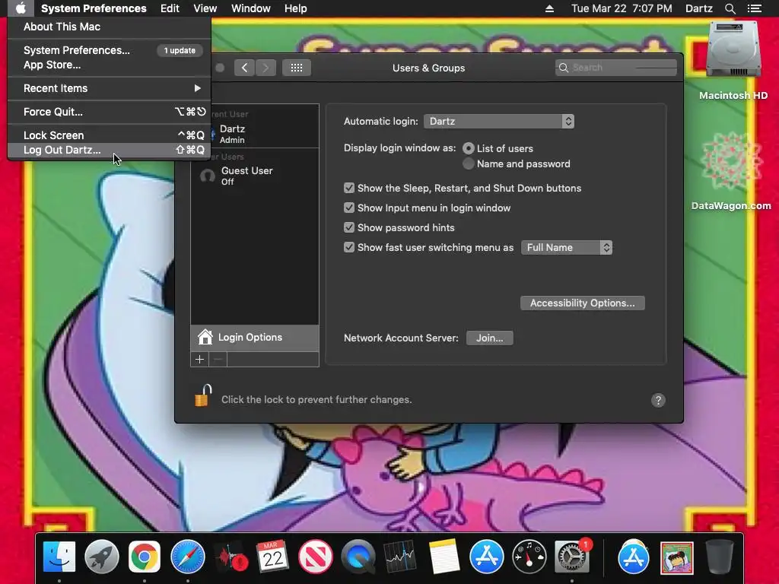Open Notification Center list icon
The width and height of the screenshot is (779, 584).
tap(755, 8)
